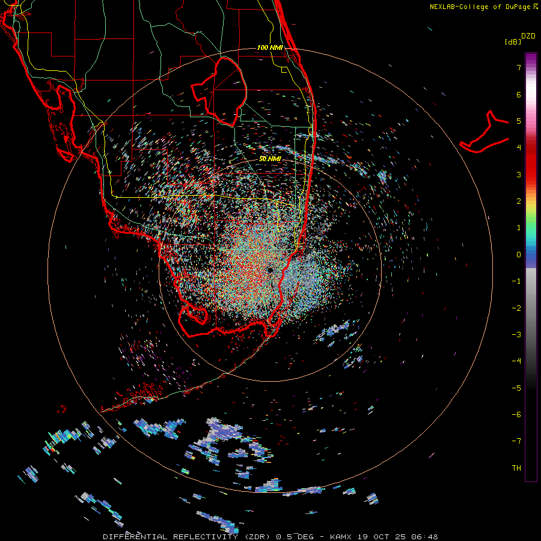This screenshot has width=541, height=541.
Task: Click the 3 dB scale label
Action: [x=519, y=174]
